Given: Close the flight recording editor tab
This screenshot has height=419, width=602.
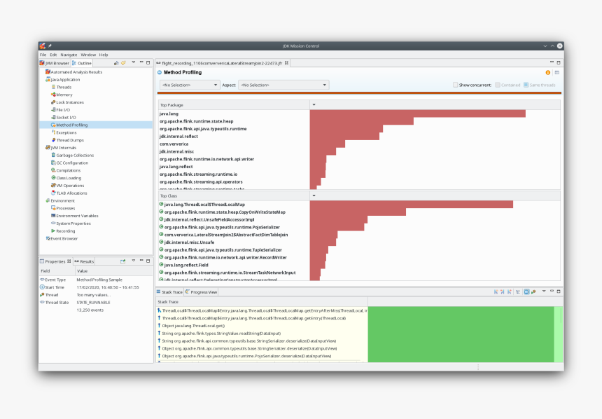Looking at the screenshot, I should tap(286, 62).
